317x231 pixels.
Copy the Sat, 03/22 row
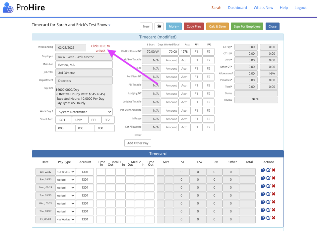click(263, 170)
